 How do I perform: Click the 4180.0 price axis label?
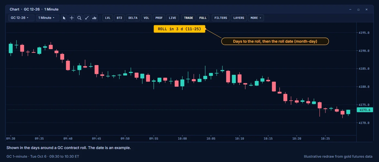point(364,87)
